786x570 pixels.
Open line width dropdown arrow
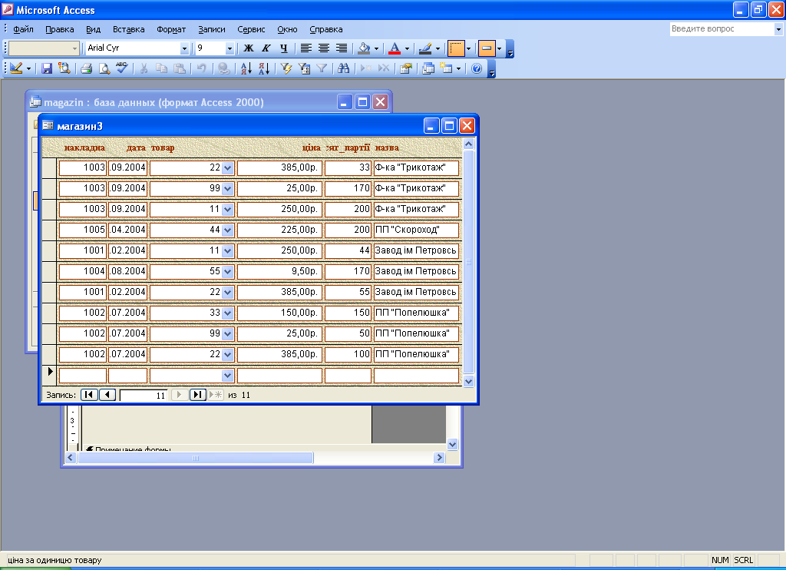pos(469,48)
